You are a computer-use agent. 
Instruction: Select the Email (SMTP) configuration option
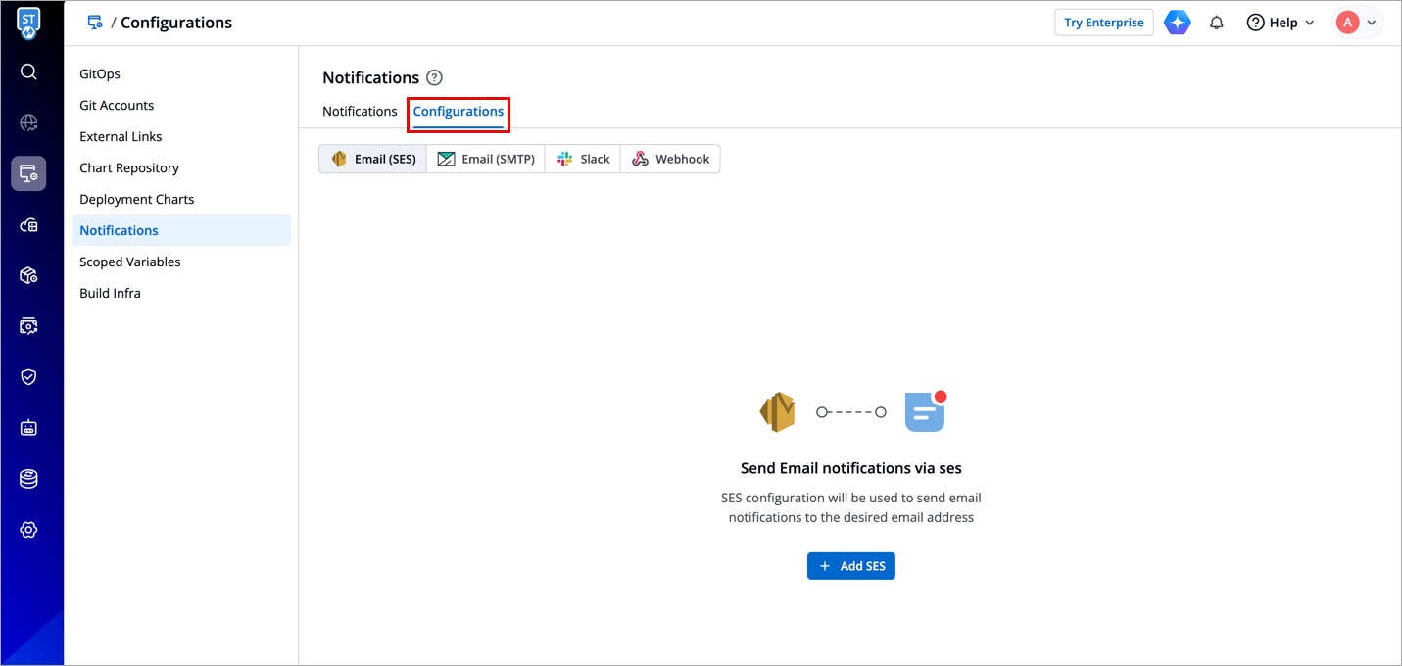pyautogui.click(x=486, y=159)
